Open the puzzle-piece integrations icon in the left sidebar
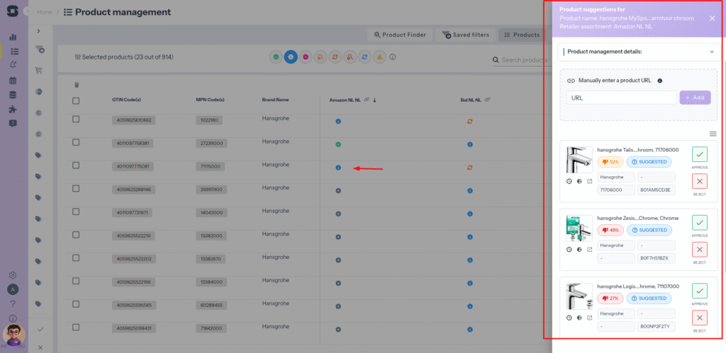The image size is (726, 353). pyautogui.click(x=12, y=109)
